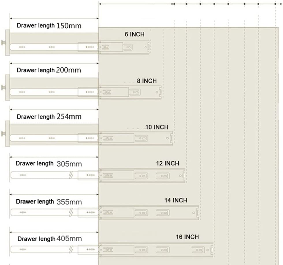The image size is (283, 265).
Task: Click the drawer knob on the 254mm drawer
Action: pos(3,134)
